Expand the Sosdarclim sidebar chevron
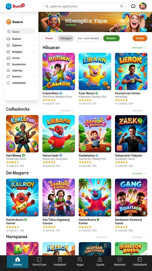This screenshot has height=271, width=152. 35,64
